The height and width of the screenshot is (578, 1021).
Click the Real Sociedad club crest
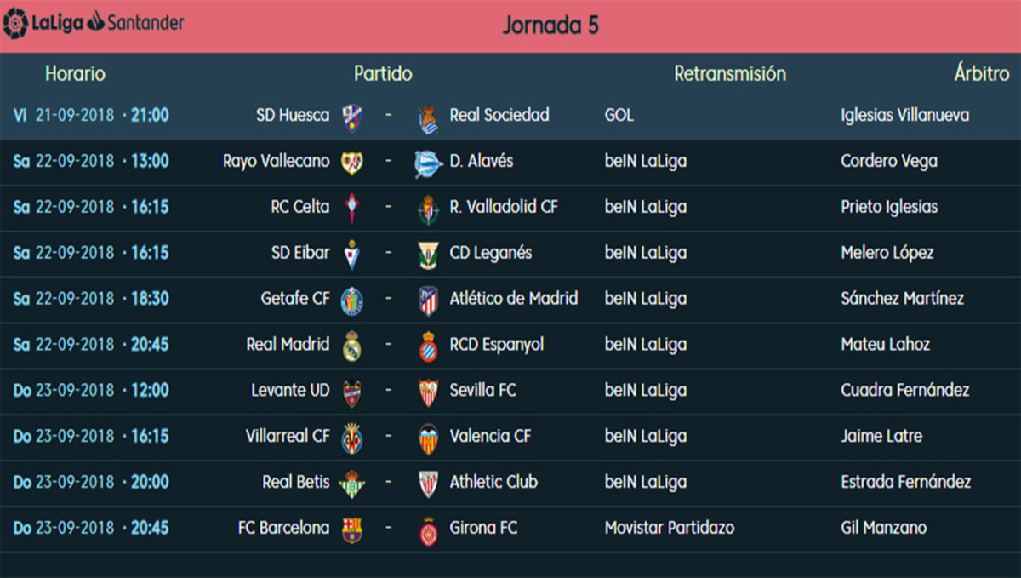click(x=428, y=119)
